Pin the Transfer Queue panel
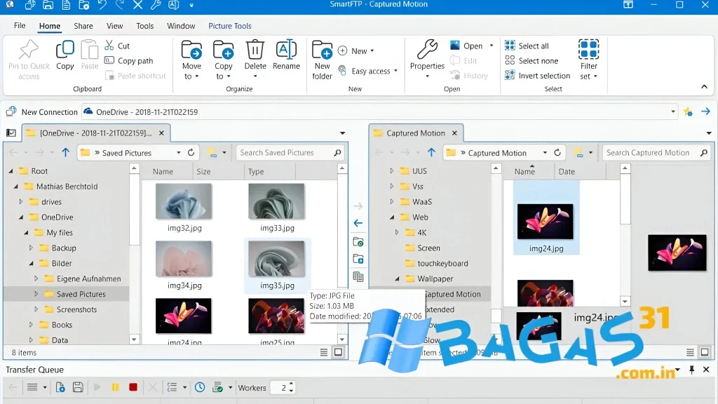Screen dimensions: 718x404 coord(691,370)
